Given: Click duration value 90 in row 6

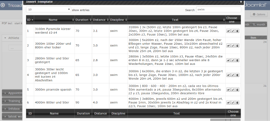Looking at the screenshot, I should (x=77, y=103).
